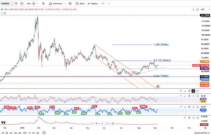Select the 3M date range
The image size is (211, 135).
coord(16,133)
